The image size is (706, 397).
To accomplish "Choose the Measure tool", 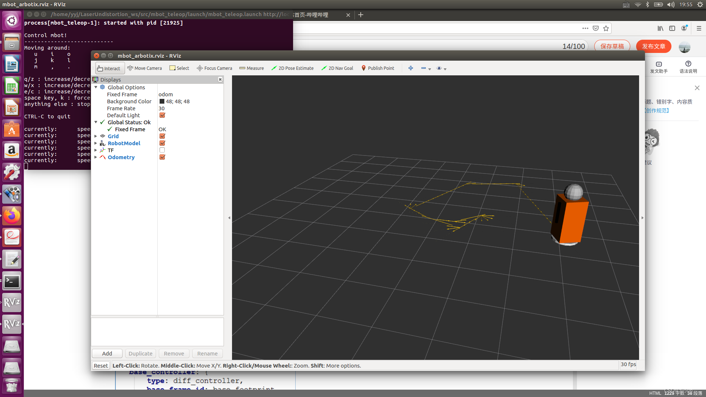I will 252,68.
